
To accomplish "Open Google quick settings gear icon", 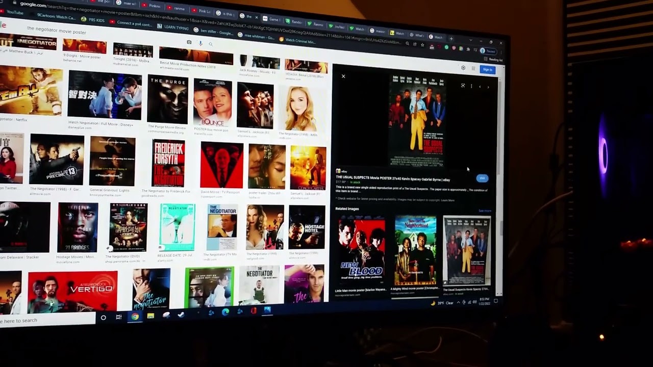I will point(463,68).
